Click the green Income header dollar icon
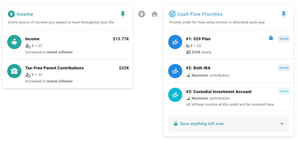Viewport: 298px width, 144px height. pyautogui.click(x=11, y=14)
